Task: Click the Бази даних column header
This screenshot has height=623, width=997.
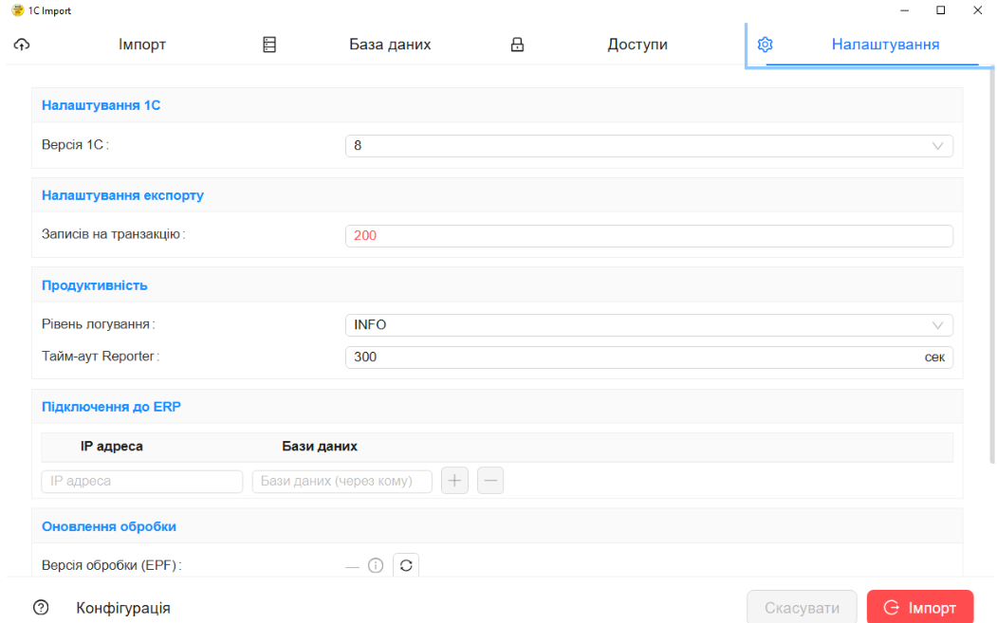Action: coord(319,447)
